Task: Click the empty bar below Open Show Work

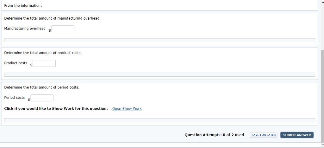Action: (159, 120)
